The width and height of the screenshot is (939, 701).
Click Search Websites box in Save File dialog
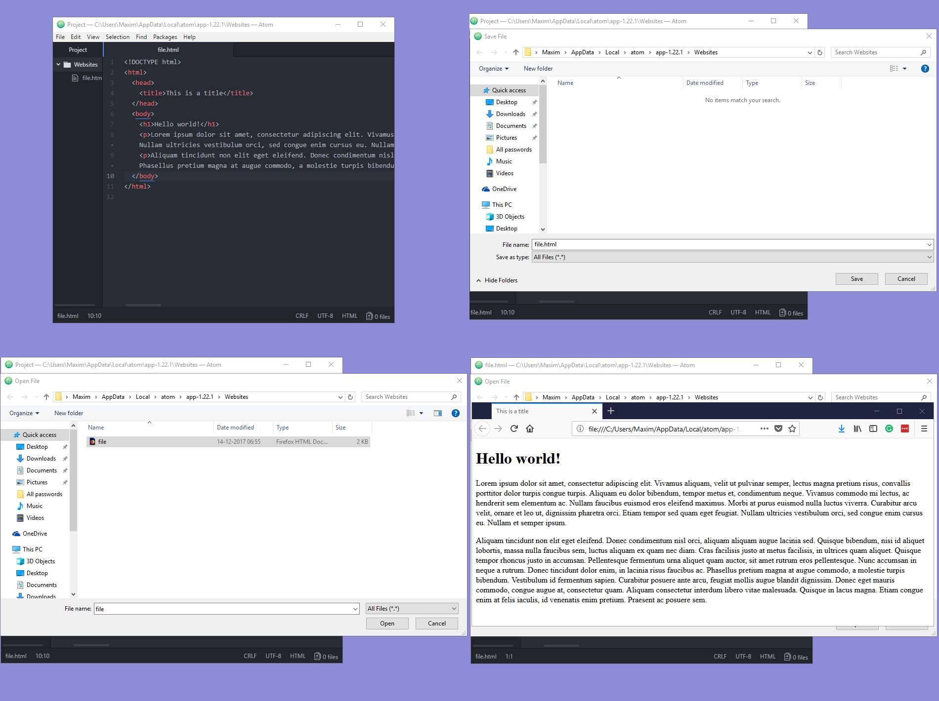[880, 52]
